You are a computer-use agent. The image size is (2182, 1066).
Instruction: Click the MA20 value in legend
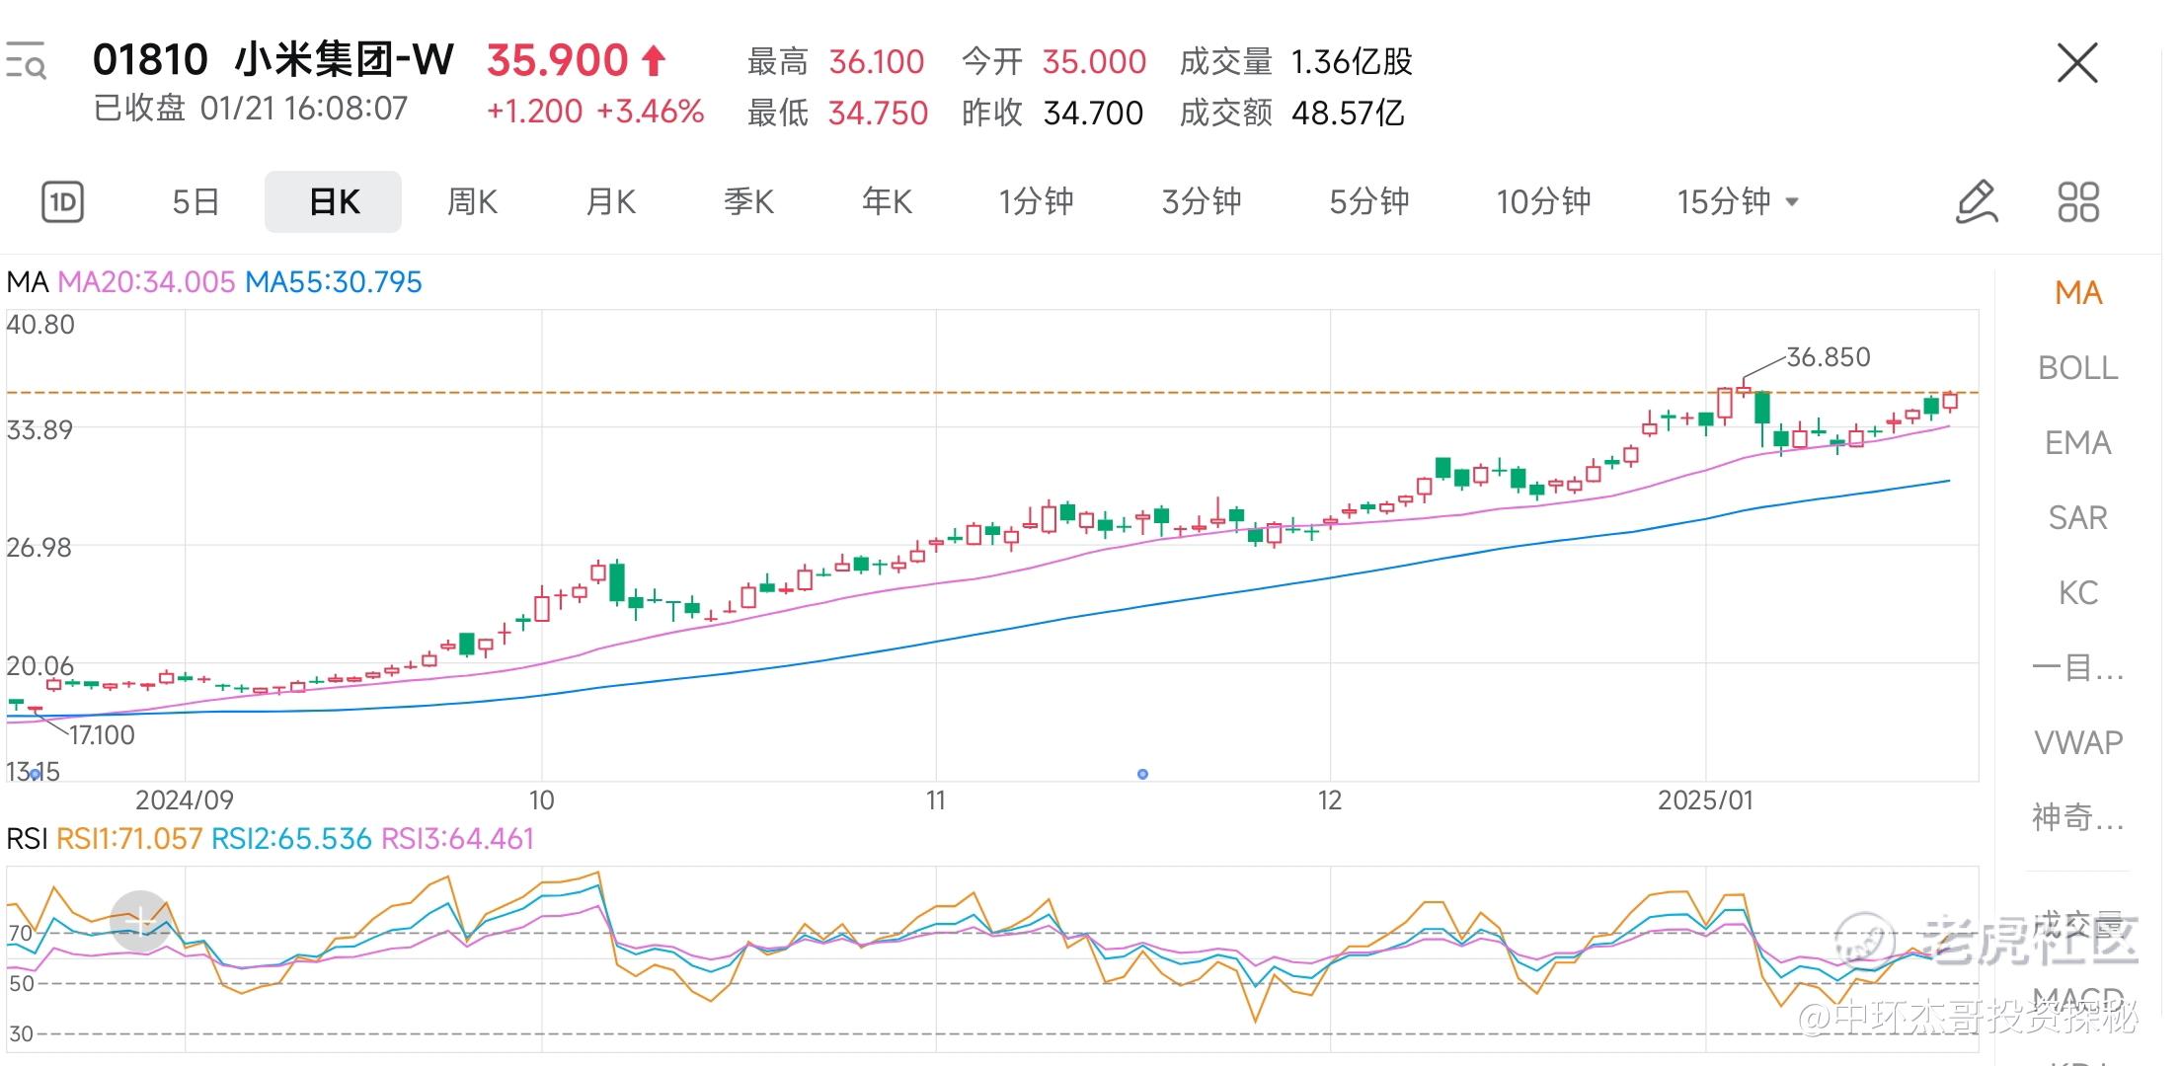point(146,282)
